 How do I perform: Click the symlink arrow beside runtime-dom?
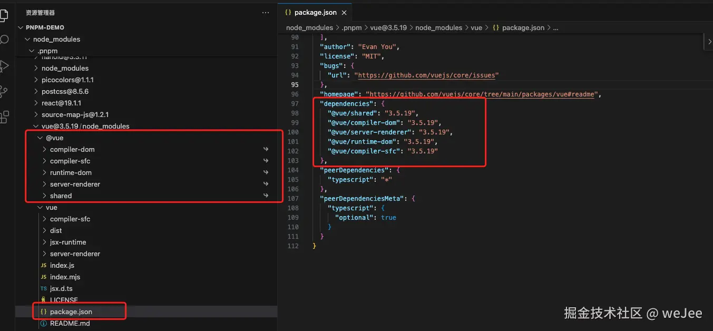click(x=266, y=173)
